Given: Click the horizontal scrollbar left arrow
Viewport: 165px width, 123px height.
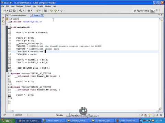Looking at the screenshot, I should click(x=12, y=111).
